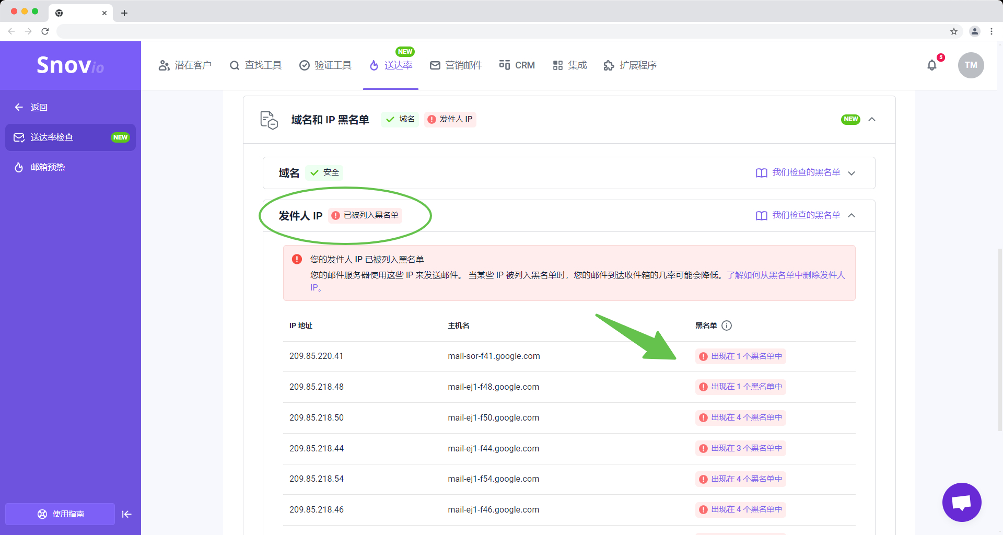Click the 域名 status badge in header
The height and width of the screenshot is (535, 1003).
coord(400,119)
